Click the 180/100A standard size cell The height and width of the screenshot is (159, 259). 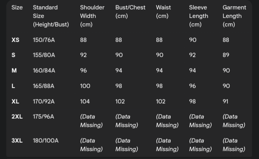pyautogui.click(x=46, y=140)
